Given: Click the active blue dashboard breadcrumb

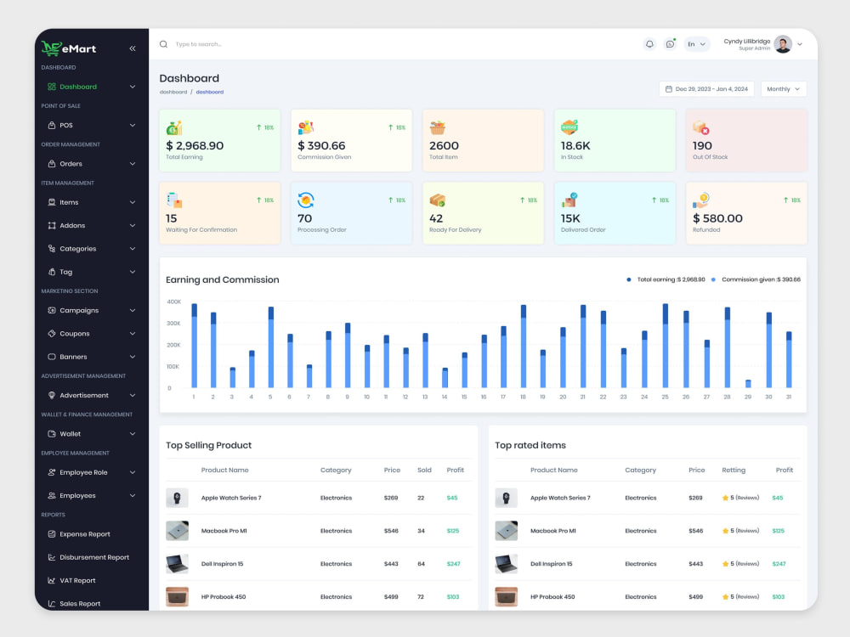Looking at the screenshot, I should pos(210,92).
